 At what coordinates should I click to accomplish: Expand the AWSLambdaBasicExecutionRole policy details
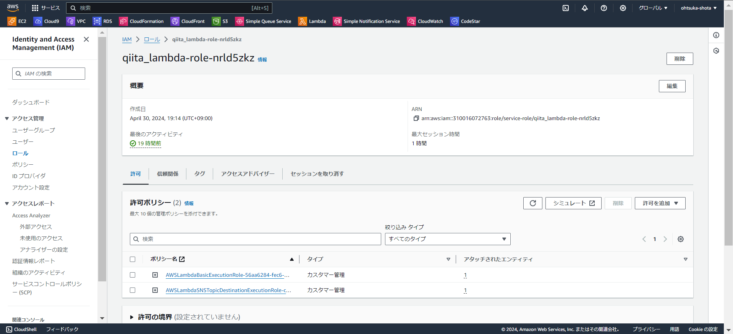click(155, 275)
